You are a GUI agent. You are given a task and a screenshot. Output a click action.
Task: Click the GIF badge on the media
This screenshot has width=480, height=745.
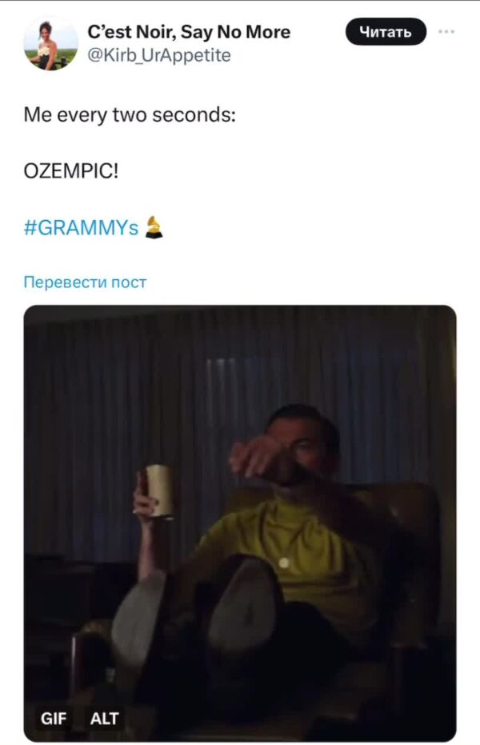[x=54, y=718]
